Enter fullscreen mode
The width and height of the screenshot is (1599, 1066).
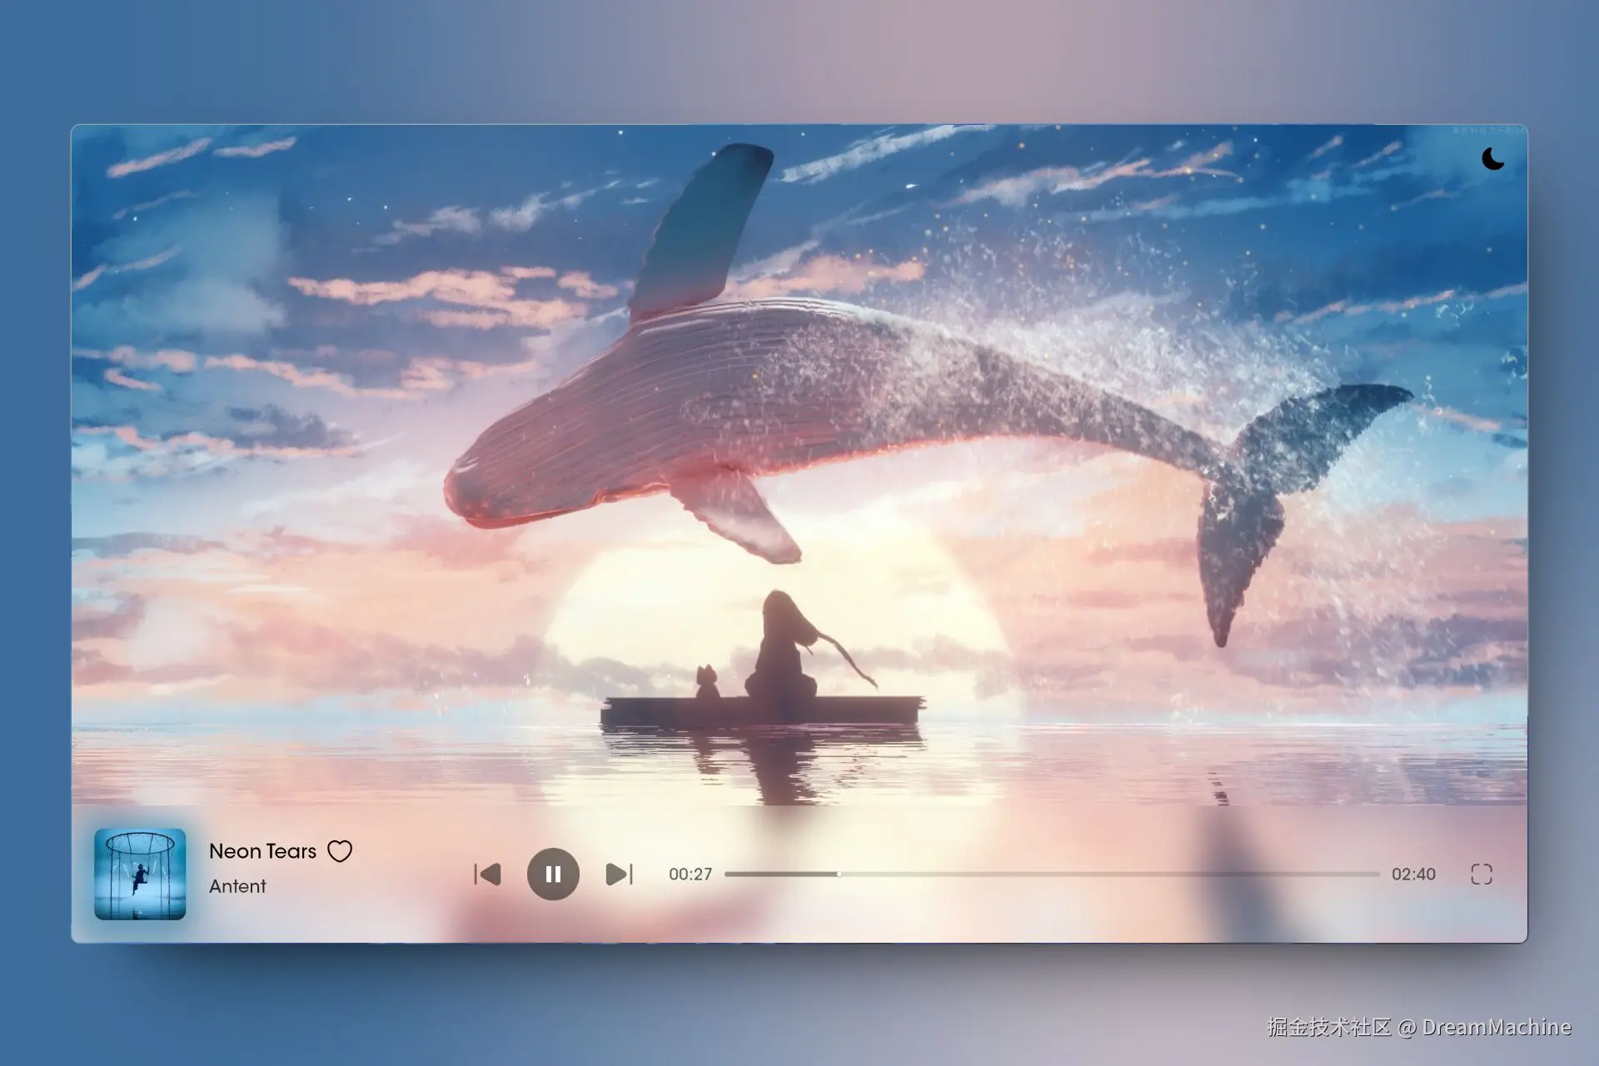1481,874
